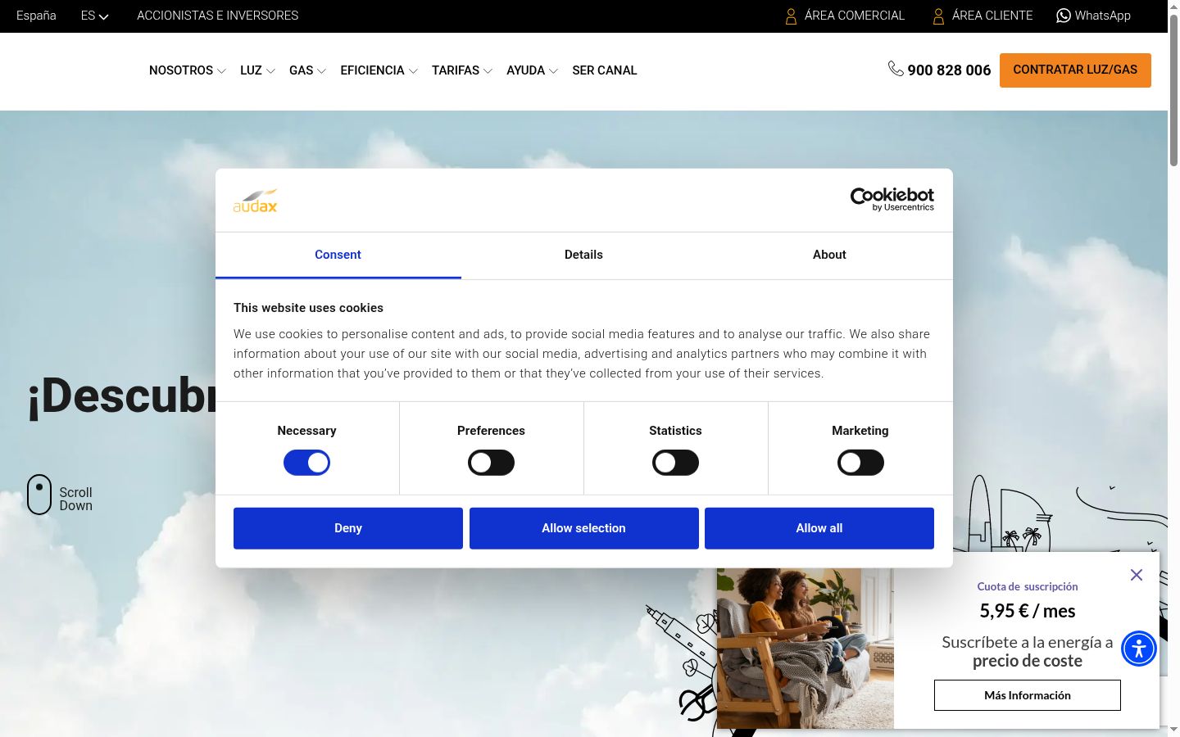The height and width of the screenshot is (737, 1180).
Task: Click the Área Cliente user icon
Action: 938,16
